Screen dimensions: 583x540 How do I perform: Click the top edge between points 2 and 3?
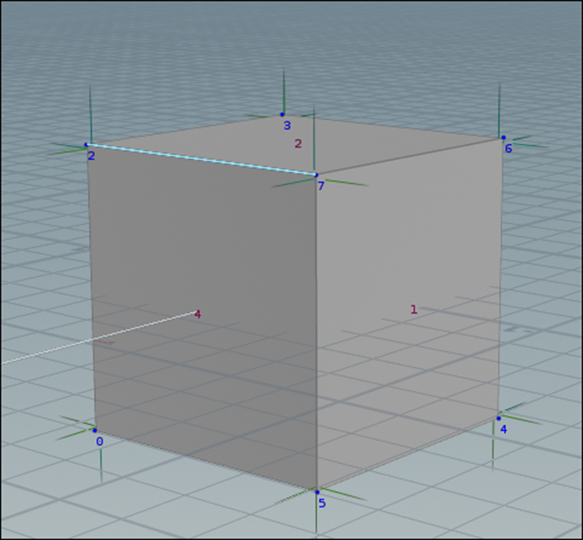[184, 129]
